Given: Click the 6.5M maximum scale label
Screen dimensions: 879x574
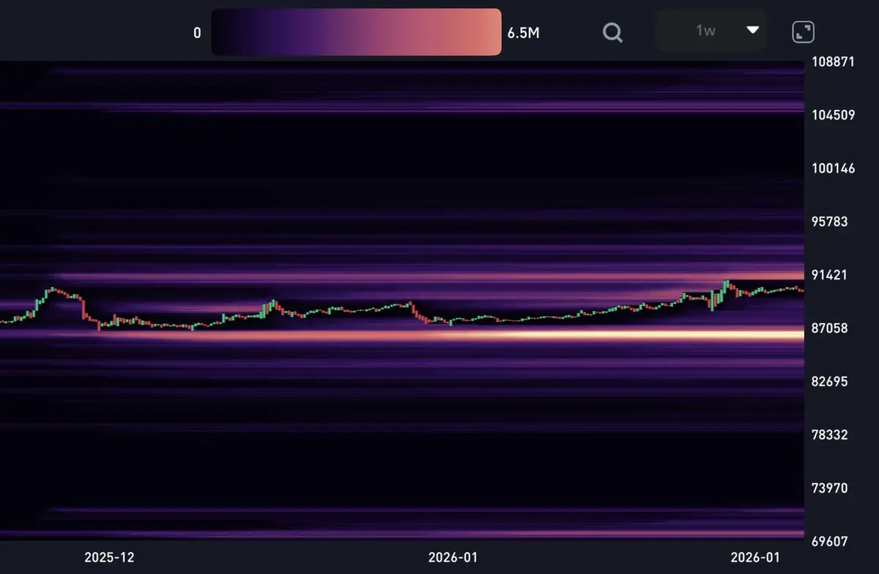Looking at the screenshot, I should point(523,34).
